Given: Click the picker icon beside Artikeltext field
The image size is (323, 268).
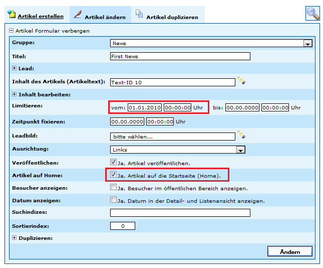Looking at the screenshot, I should tap(241, 81).
